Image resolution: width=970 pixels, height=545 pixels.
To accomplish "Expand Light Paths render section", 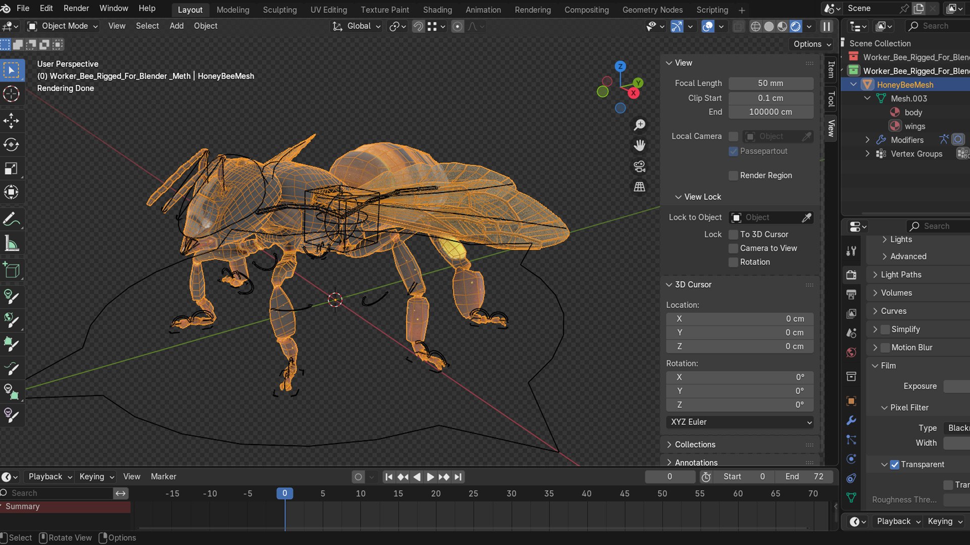I will (901, 275).
